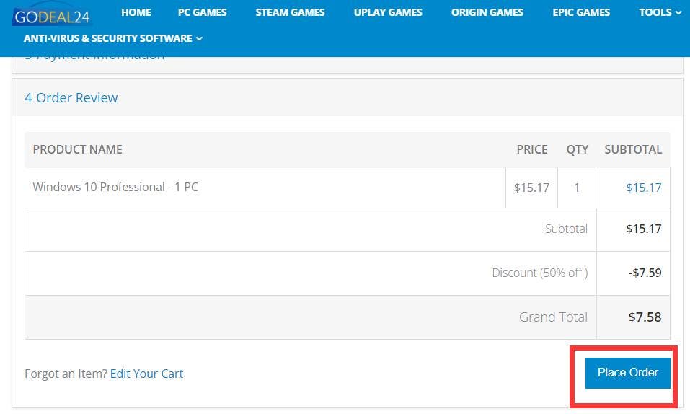Viewport: 690px width, 414px height.
Task: Expand the TOOLS dropdown menu
Action: tap(660, 12)
